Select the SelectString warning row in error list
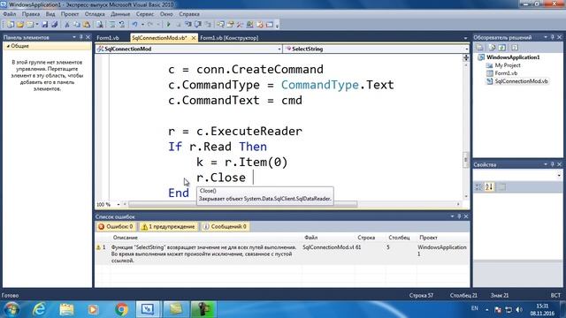566x318 pixels. click(282, 254)
